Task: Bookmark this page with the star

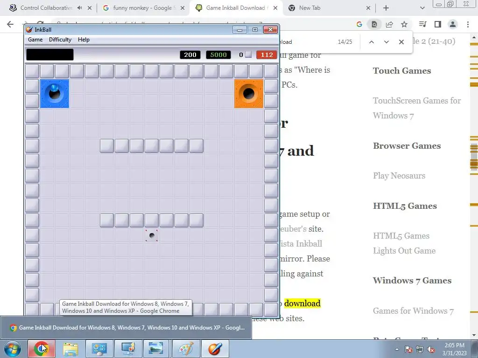Action: 404,24
